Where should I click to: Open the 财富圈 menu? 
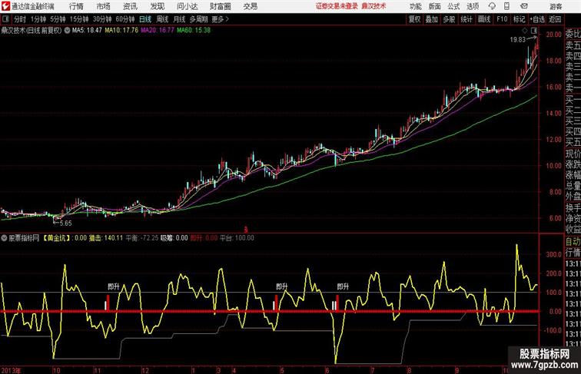click(221, 6)
